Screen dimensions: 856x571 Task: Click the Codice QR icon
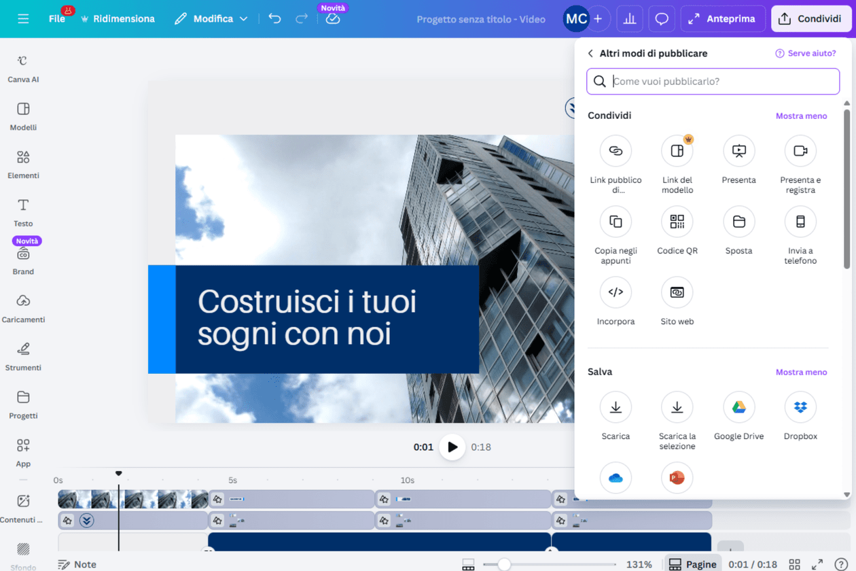677,222
